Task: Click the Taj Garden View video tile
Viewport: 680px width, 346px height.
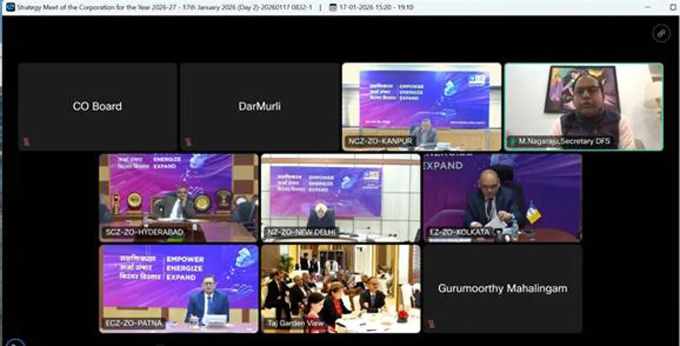Action: (x=341, y=288)
